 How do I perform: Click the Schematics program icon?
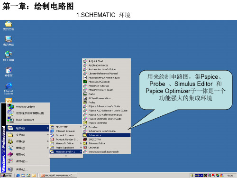pyautogui.click(x=85, y=135)
